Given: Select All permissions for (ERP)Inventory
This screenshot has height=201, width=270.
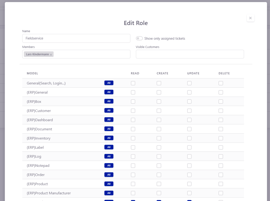Looking at the screenshot, I should coord(109,138).
